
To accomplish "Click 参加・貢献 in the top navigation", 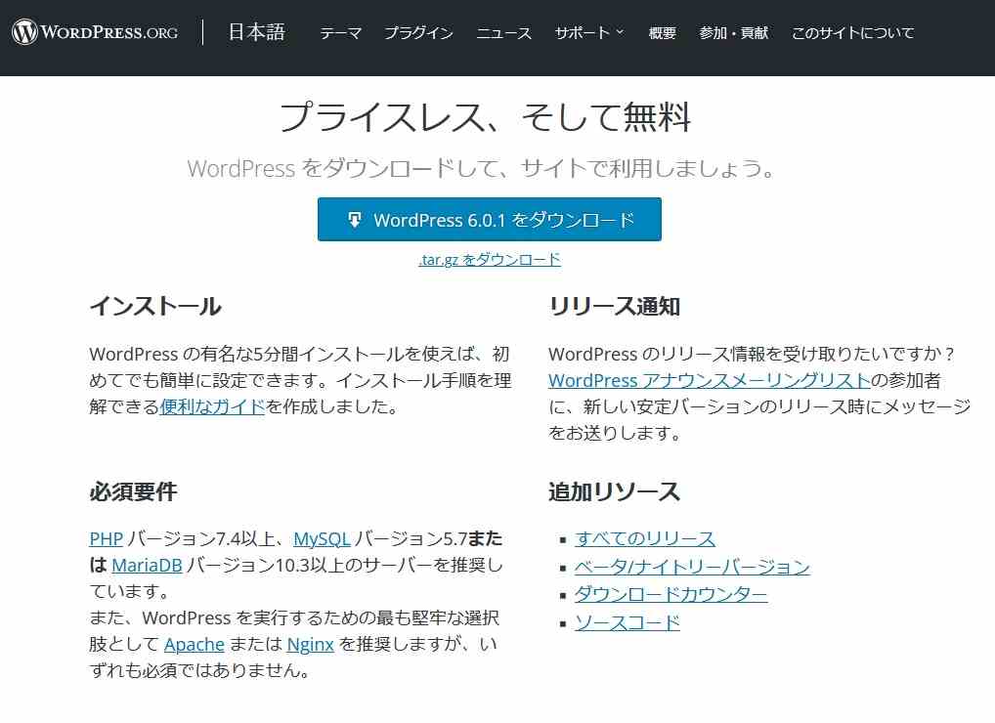I will coord(733,32).
